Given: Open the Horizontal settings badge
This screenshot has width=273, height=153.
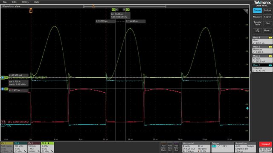Looking at the screenshot, I should (x=196, y=147).
